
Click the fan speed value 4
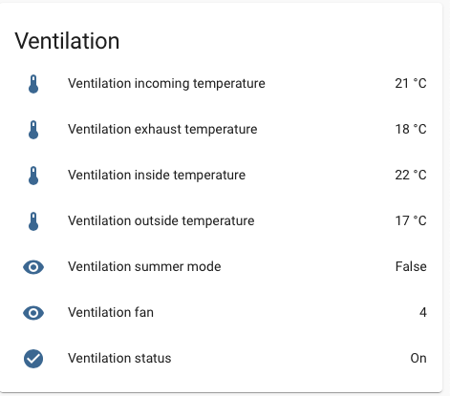[x=423, y=313]
